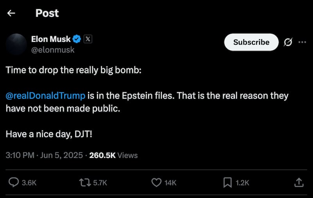Click Elon Musk's profile avatar

click(x=16, y=44)
